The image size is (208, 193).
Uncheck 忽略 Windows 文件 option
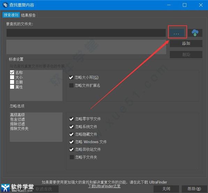[72, 142]
